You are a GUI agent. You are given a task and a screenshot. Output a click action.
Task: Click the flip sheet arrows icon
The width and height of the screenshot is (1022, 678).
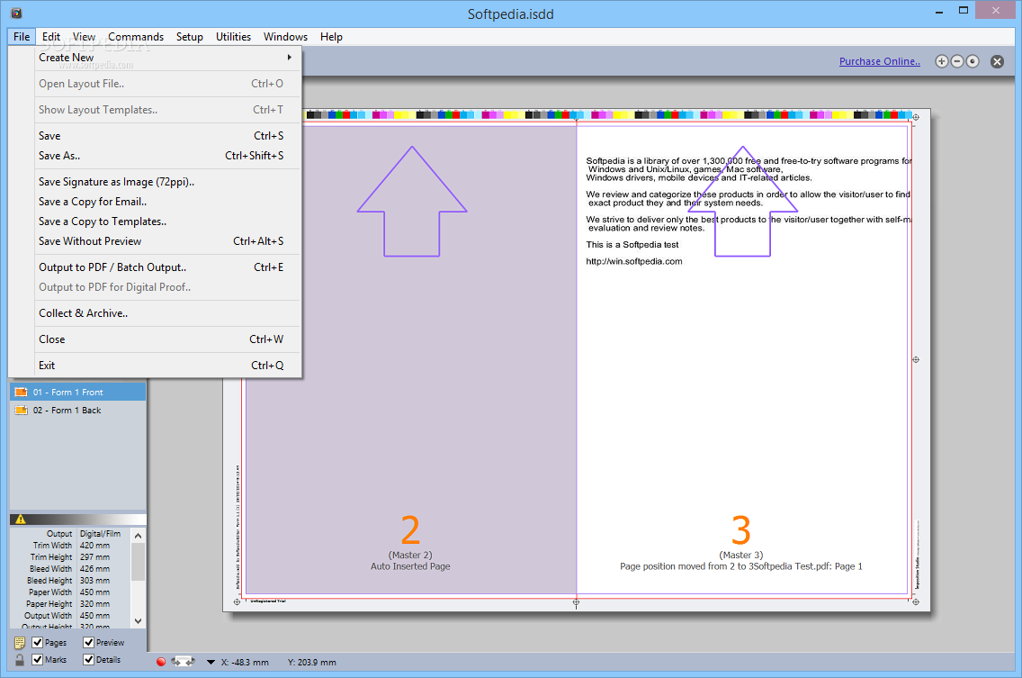click(184, 662)
